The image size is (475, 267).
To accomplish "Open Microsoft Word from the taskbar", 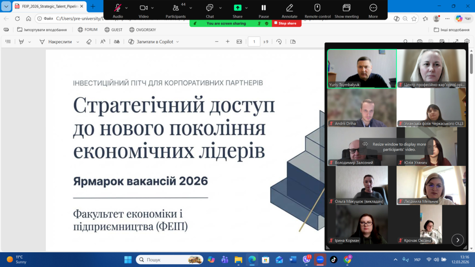I will (293, 259).
